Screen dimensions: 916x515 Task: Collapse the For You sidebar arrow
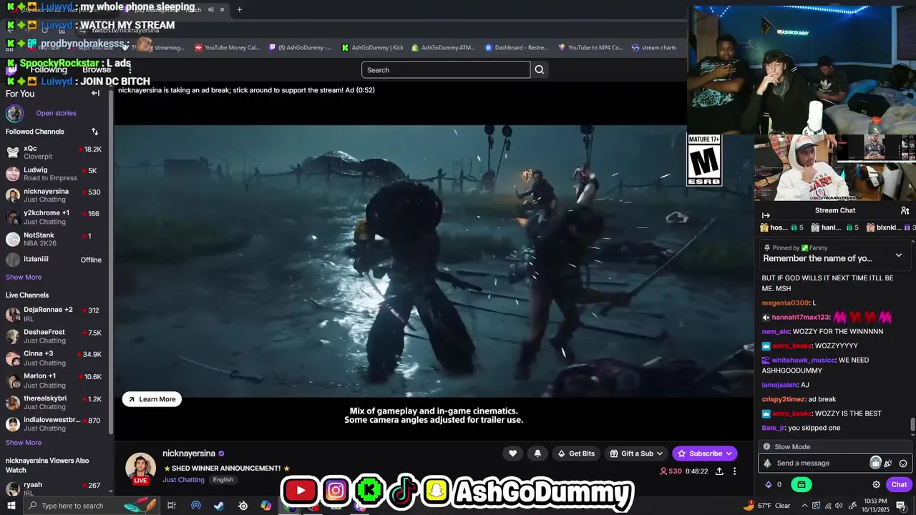click(x=95, y=93)
